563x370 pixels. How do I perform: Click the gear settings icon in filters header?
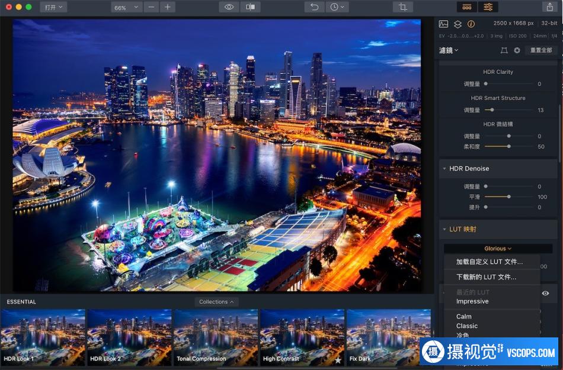click(517, 50)
